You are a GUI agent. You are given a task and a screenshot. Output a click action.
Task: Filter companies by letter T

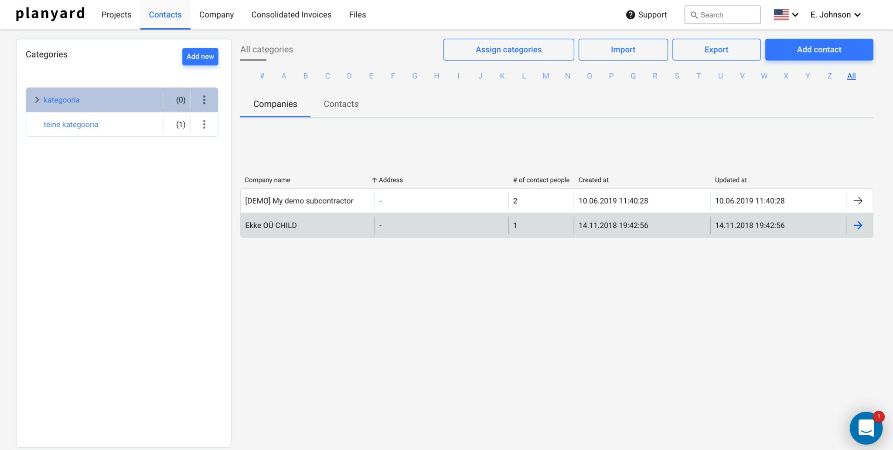699,76
